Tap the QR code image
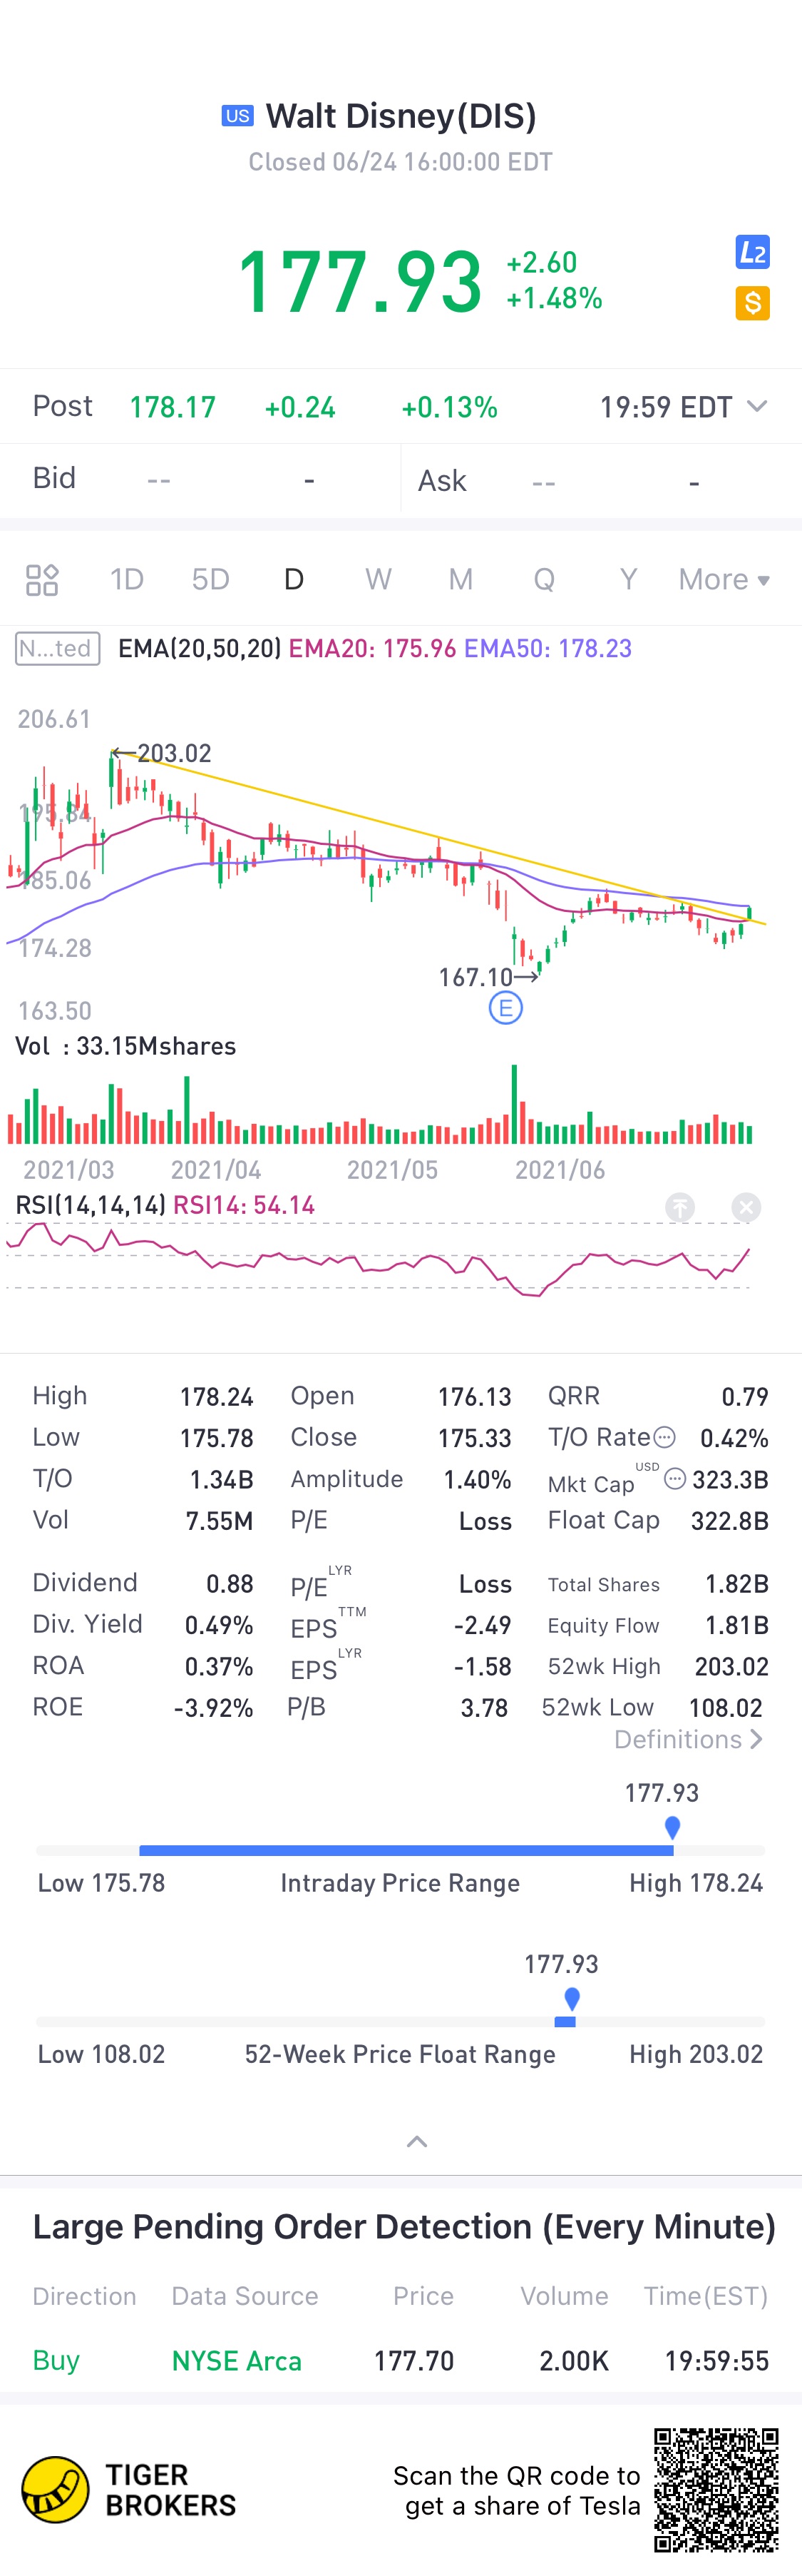802x2576 pixels. point(716,2489)
